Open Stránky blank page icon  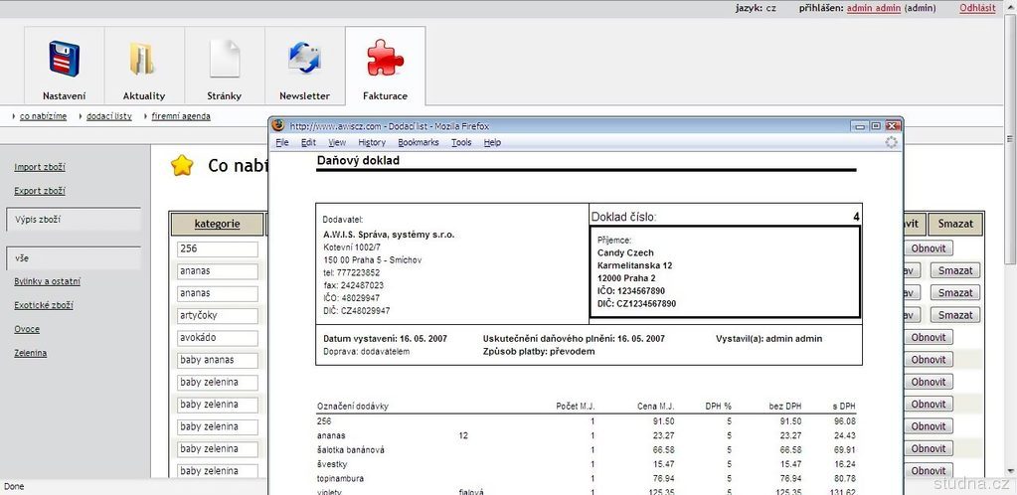tap(224, 60)
